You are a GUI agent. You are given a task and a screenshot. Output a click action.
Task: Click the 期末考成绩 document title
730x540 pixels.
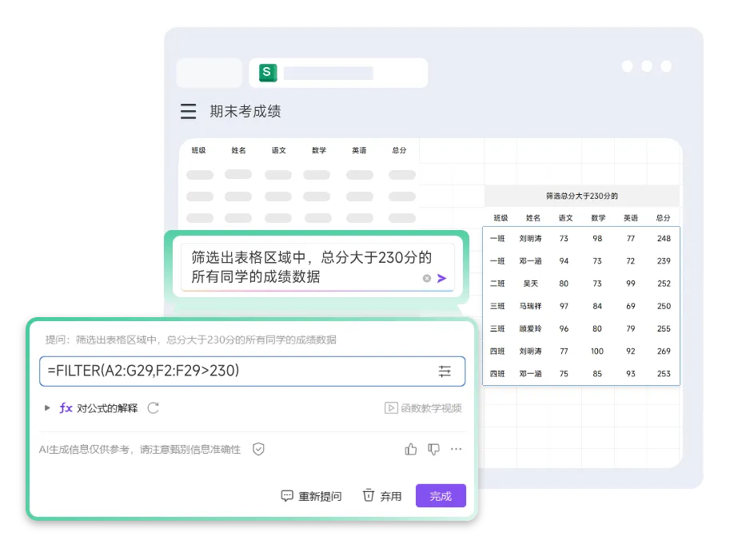click(245, 111)
